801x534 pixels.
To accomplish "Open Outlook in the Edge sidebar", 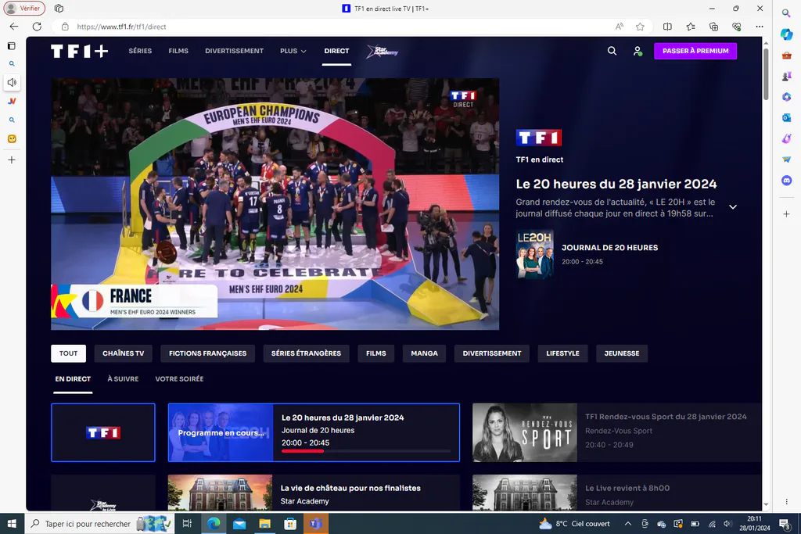I will pyautogui.click(x=787, y=118).
